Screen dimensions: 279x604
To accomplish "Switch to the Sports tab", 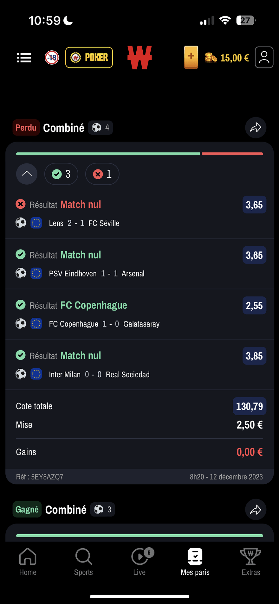I will [x=84, y=562].
